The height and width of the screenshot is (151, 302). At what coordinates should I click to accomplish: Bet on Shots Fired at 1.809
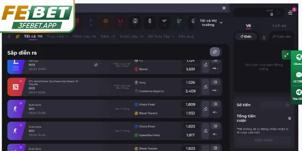click(x=191, y=105)
